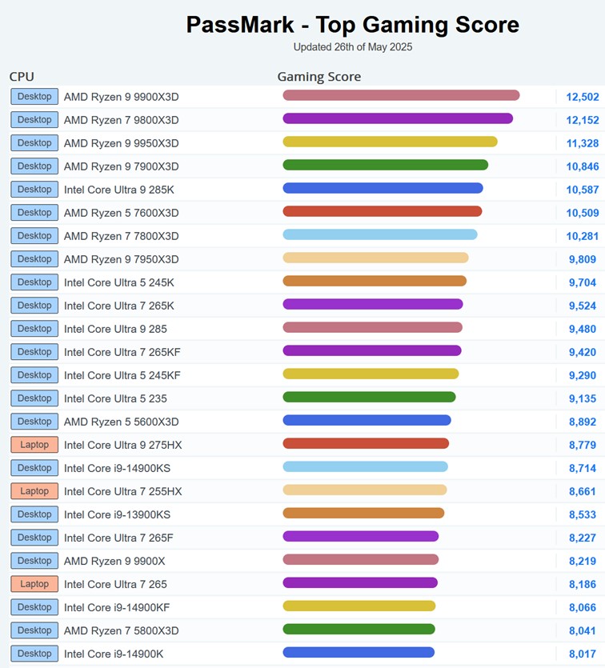Click Intel Core Ultra 7 265F name
605x668 pixels.
pyautogui.click(x=118, y=538)
